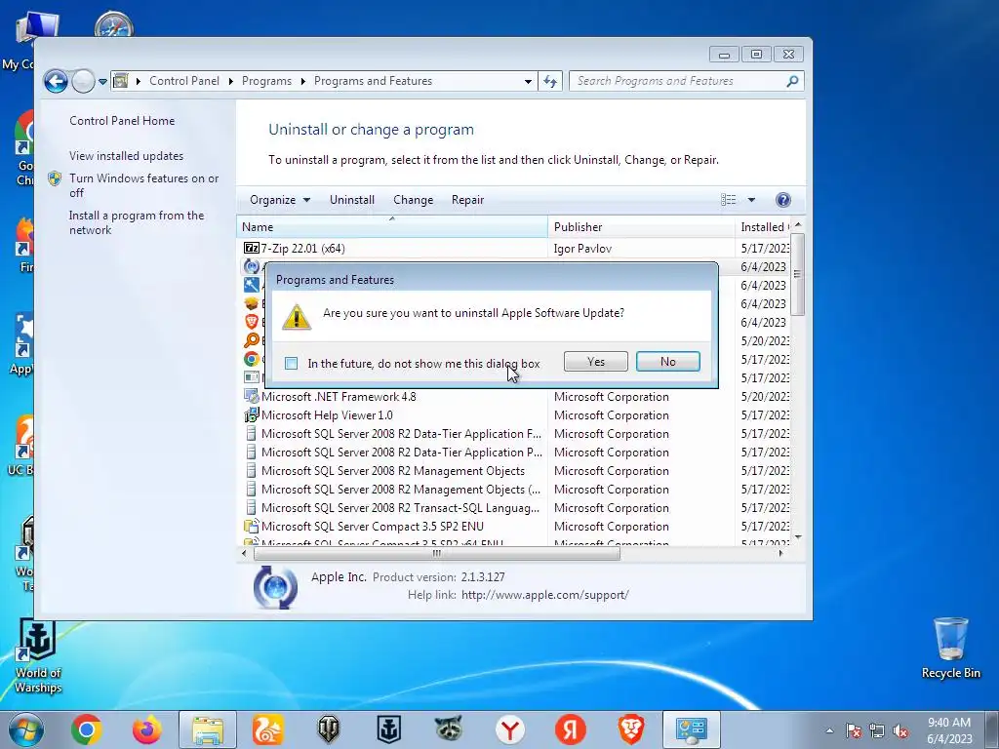Viewport: 999px width, 749px height.
Task: Open World of Tanks taskbar icon
Action: 329,729
